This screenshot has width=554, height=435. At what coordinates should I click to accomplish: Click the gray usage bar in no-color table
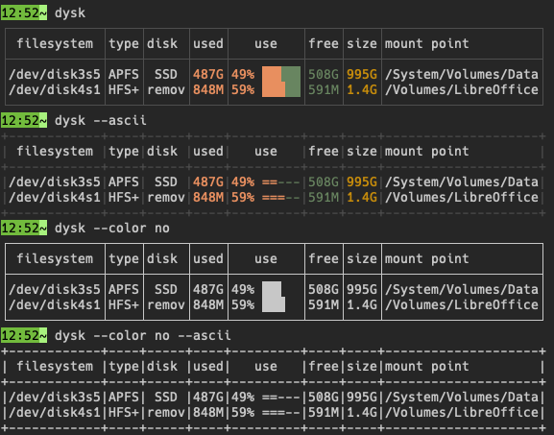pos(274,297)
